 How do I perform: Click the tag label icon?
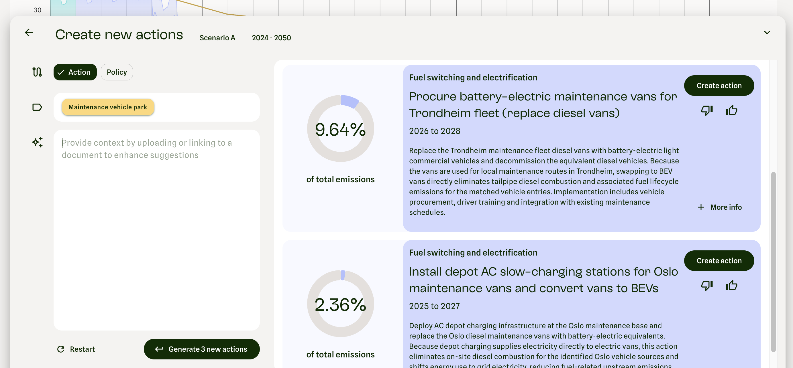coord(37,107)
